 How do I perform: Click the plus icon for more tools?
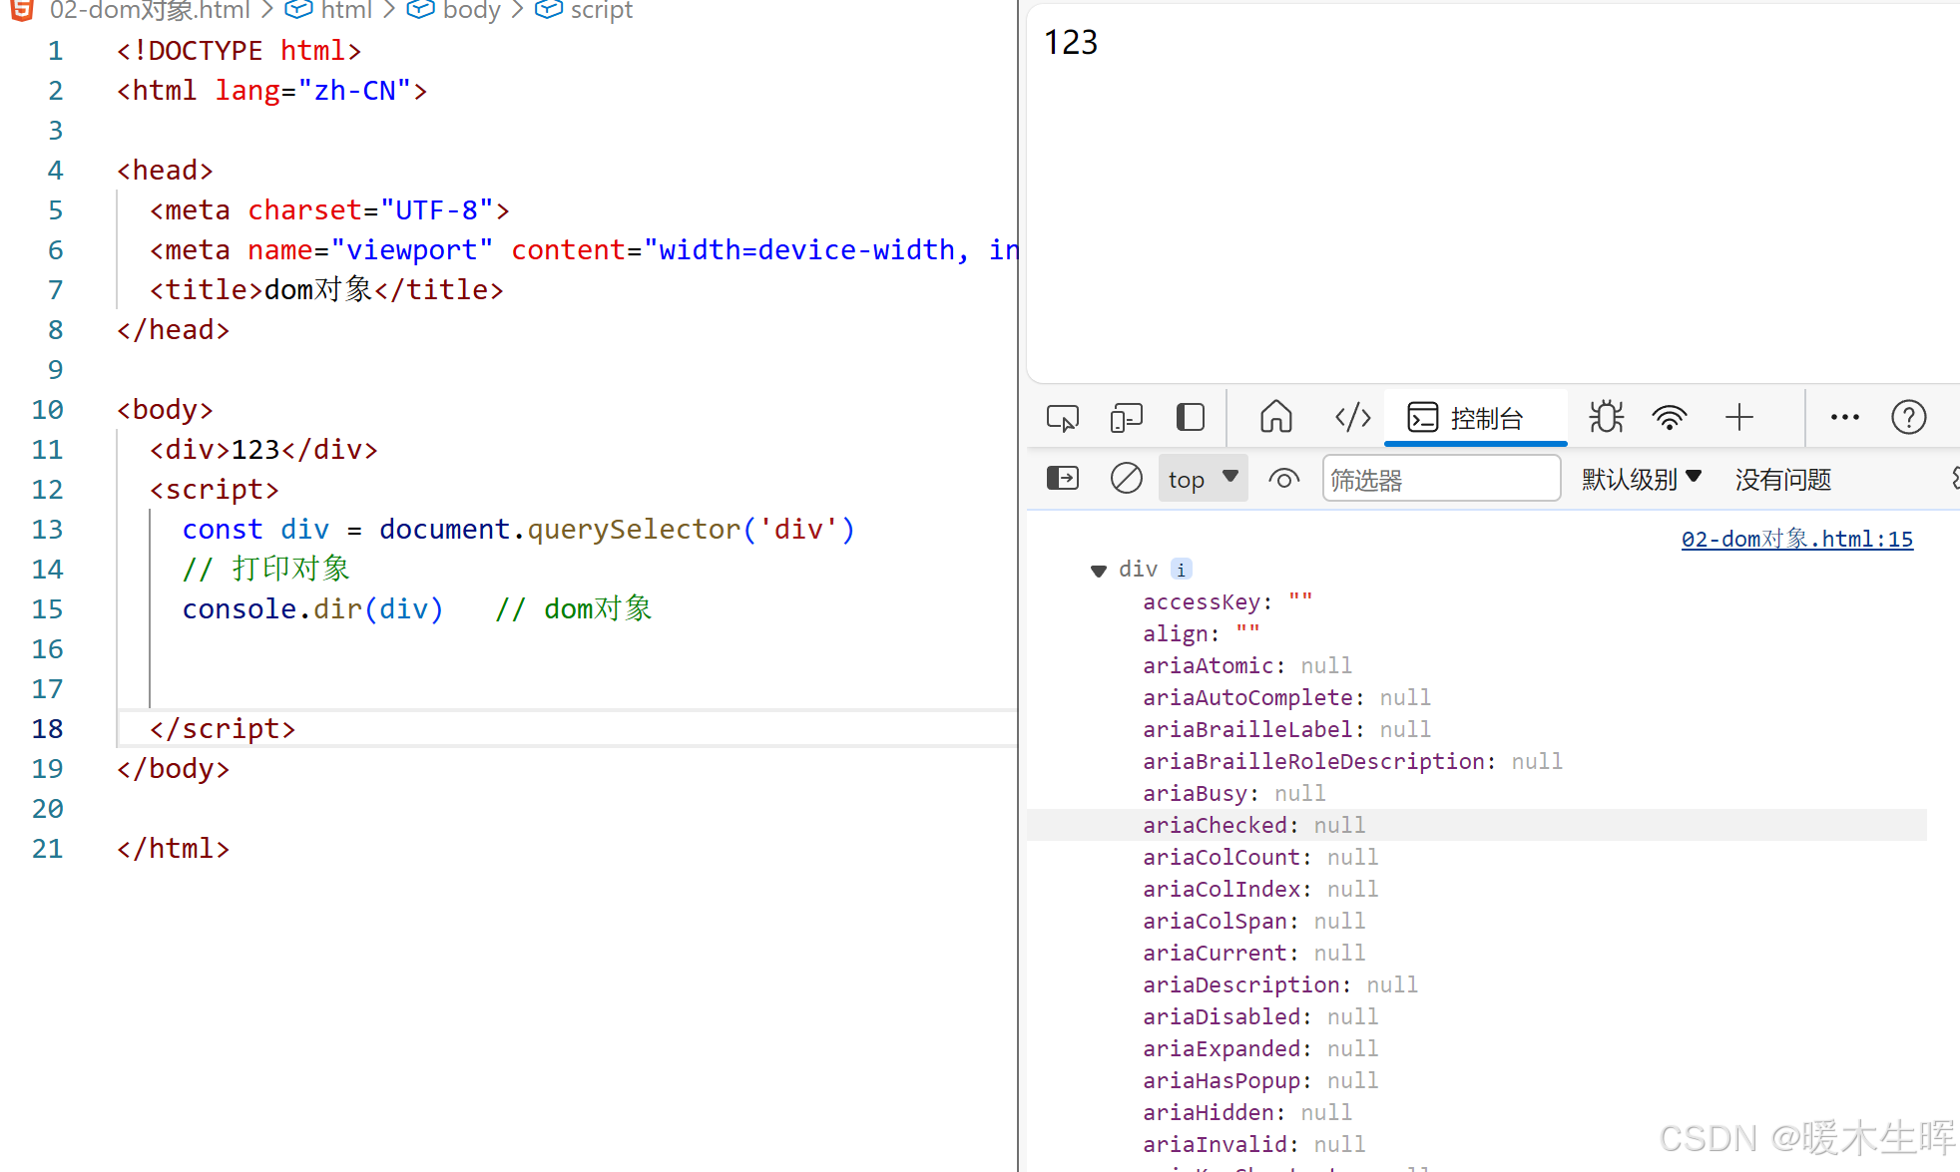[1738, 418]
